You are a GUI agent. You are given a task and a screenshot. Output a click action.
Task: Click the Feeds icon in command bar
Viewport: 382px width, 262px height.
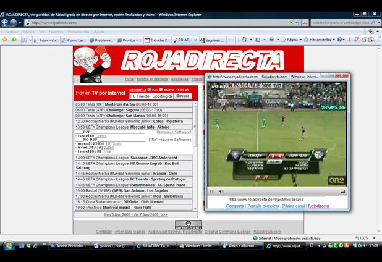(258, 40)
